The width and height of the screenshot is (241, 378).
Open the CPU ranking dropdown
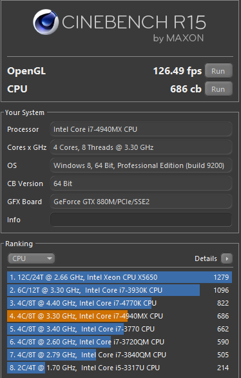coord(32,258)
